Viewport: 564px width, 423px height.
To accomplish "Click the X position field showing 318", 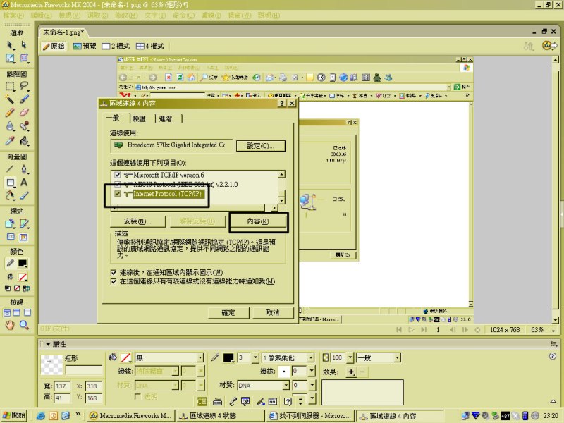I will point(93,386).
